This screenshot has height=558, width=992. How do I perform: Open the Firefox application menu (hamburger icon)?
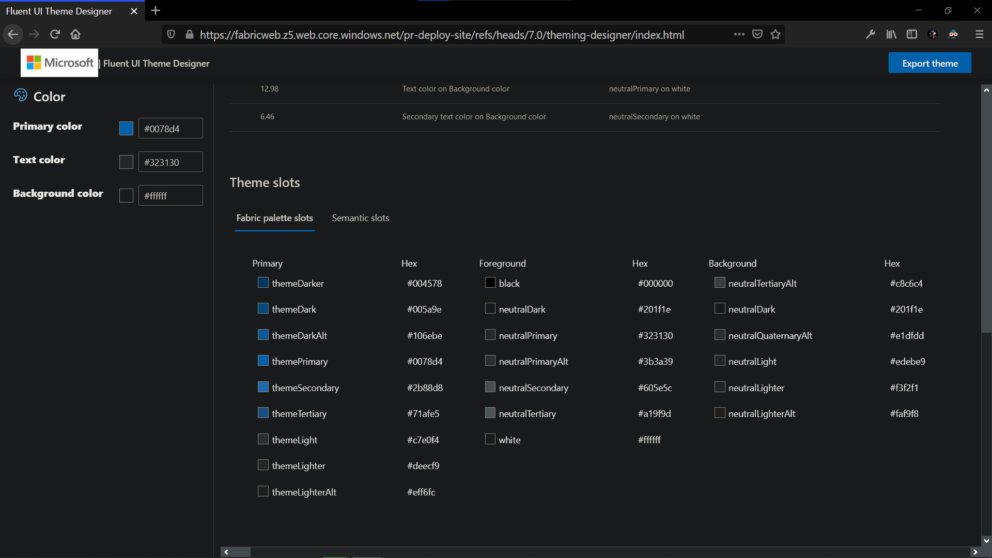[x=979, y=34]
